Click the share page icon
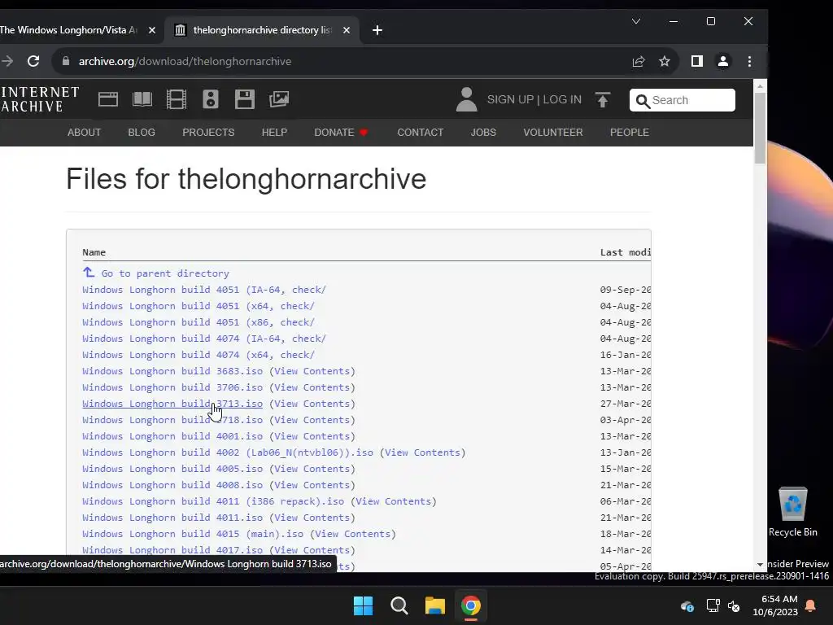Viewport: 833px width, 625px height. pyautogui.click(x=638, y=61)
